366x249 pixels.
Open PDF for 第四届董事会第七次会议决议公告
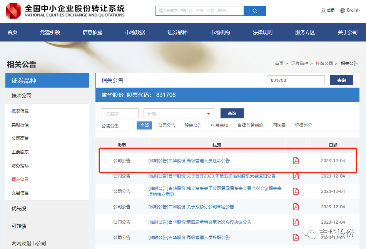(296, 222)
